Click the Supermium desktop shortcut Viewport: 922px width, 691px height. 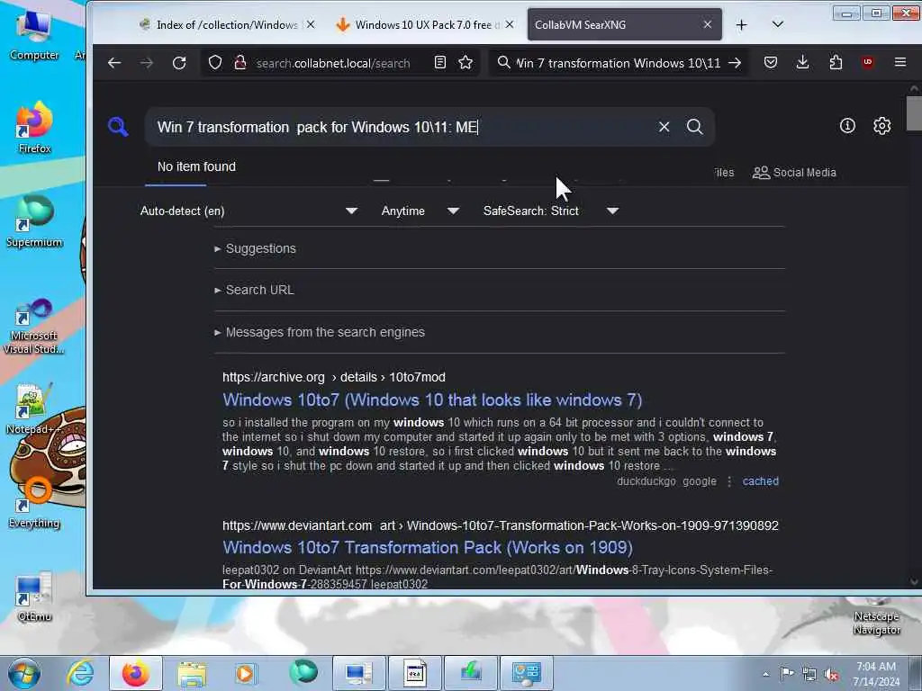point(34,221)
